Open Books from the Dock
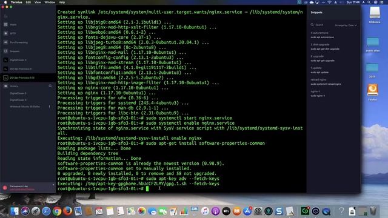388x218 pixels. [x=237, y=211]
